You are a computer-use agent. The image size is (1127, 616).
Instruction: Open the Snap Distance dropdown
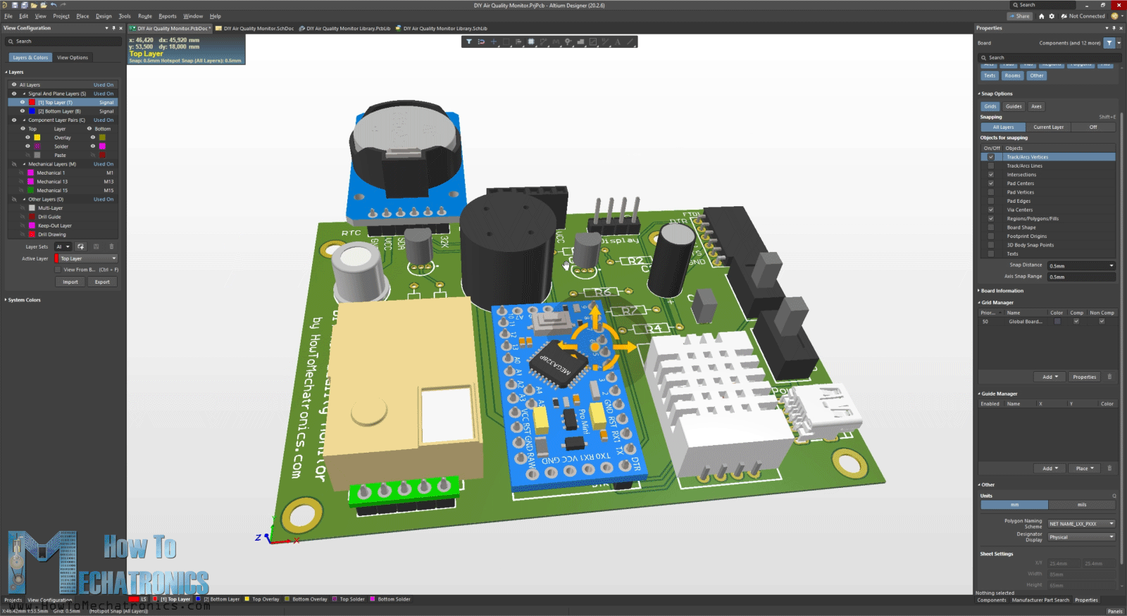pos(1081,265)
